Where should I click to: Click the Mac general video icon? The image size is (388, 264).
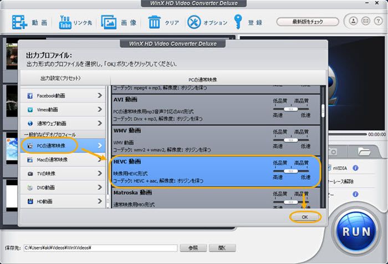[30, 160]
